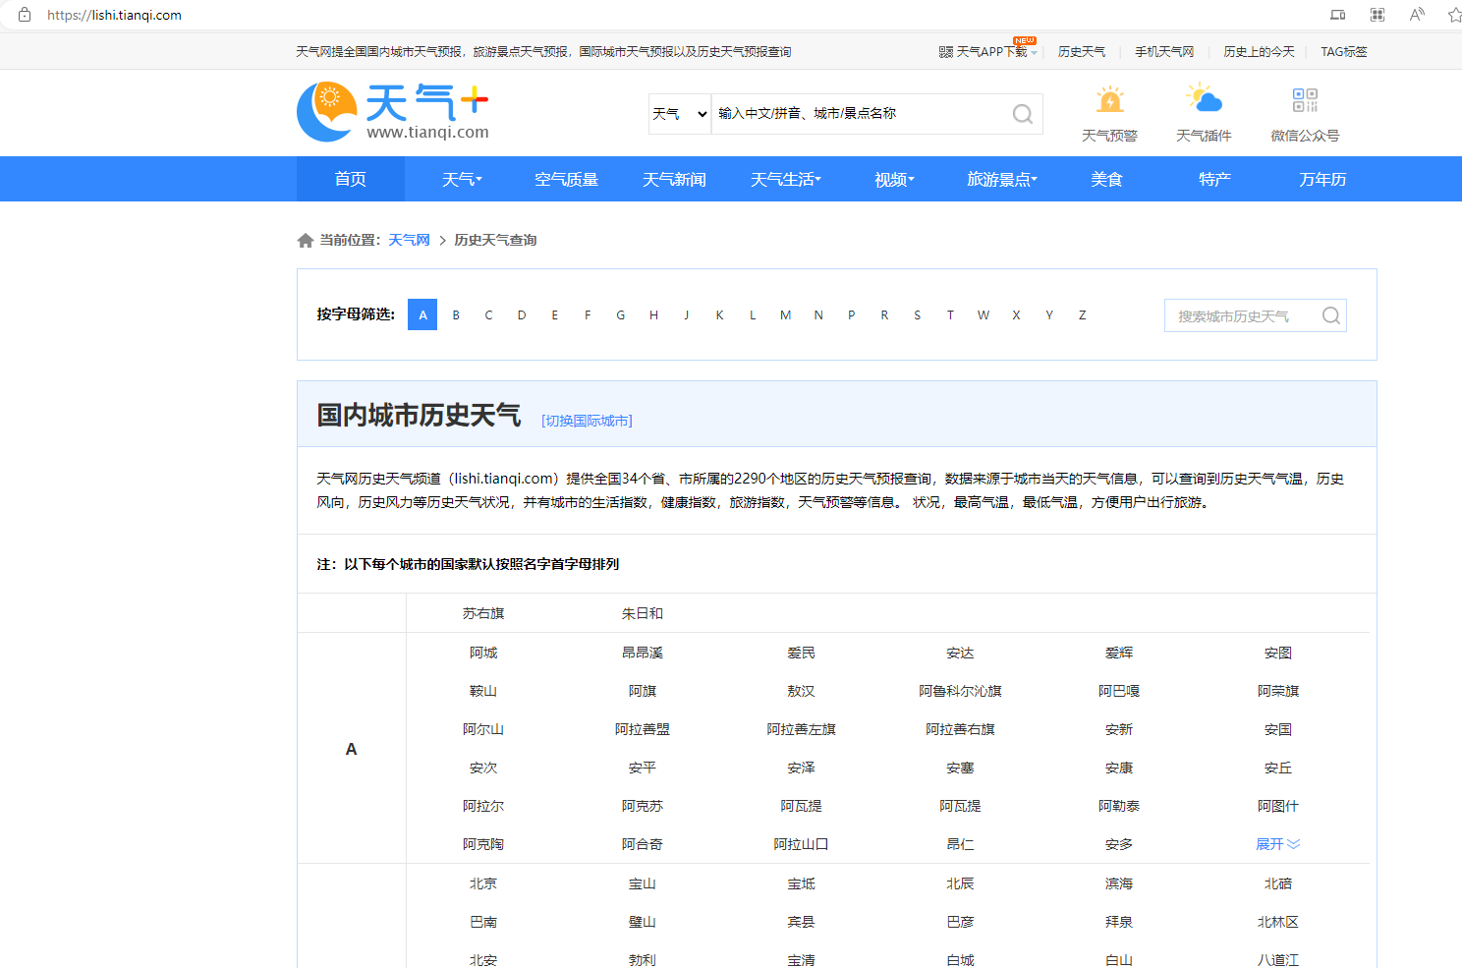This screenshot has width=1462, height=968.
Task: Open 滨海 historical weather
Action: pyautogui.click(x=1119, y=883)
